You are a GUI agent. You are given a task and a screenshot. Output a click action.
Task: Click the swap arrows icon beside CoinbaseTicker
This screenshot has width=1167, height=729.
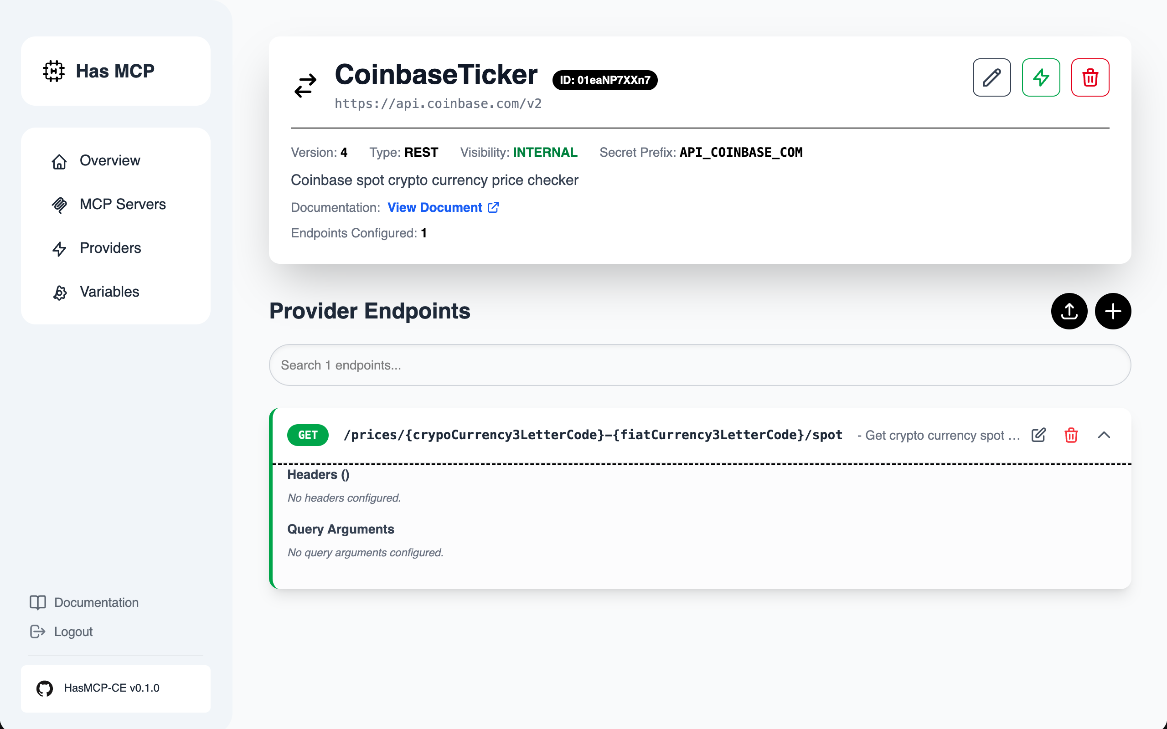tap(305, 85)
